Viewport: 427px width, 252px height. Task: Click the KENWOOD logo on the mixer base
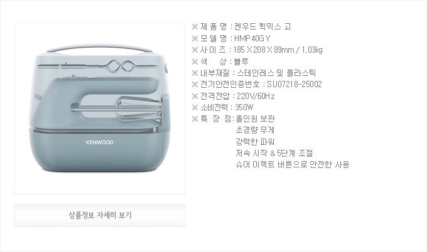pos(100,142)
